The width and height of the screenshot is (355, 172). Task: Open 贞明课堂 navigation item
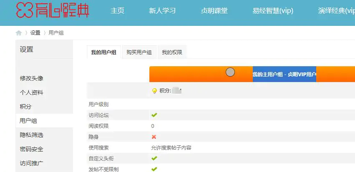pyautogui.click(x=214, y=11)
